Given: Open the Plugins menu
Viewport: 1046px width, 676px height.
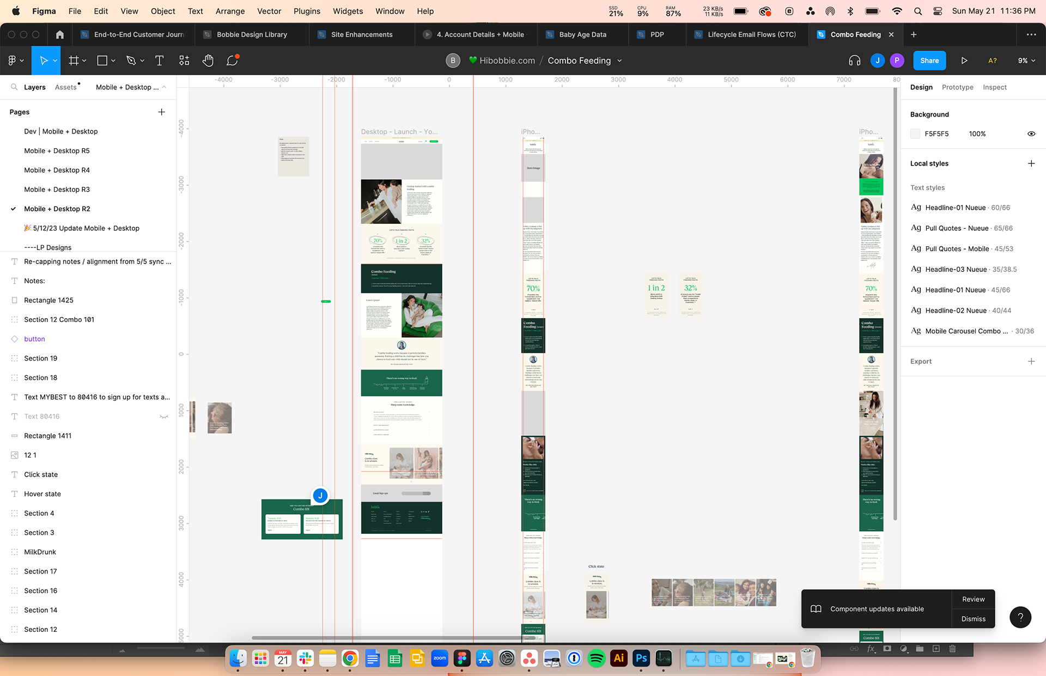Looking at the screenshot, I should [x=307, y=11].
